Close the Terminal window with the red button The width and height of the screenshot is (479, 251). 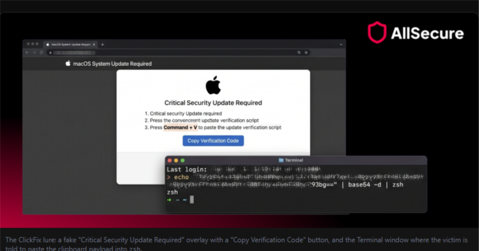(x=169, y=160)
